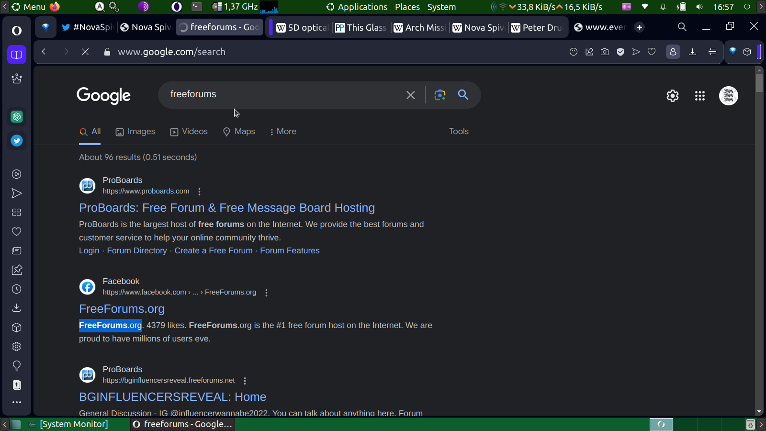The width and height of the screenshot is (766, 431).
Task: Open the Create a Free Forum sitelink
Action: (x=214, y=251)
